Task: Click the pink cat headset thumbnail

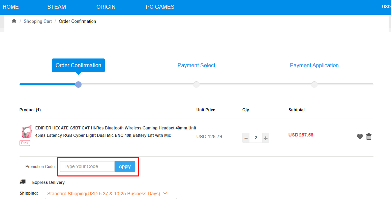Action: 26,131
